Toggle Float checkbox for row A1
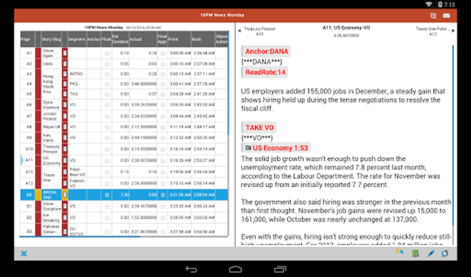The width and height of the screenshot is (471, 277). 107,53
